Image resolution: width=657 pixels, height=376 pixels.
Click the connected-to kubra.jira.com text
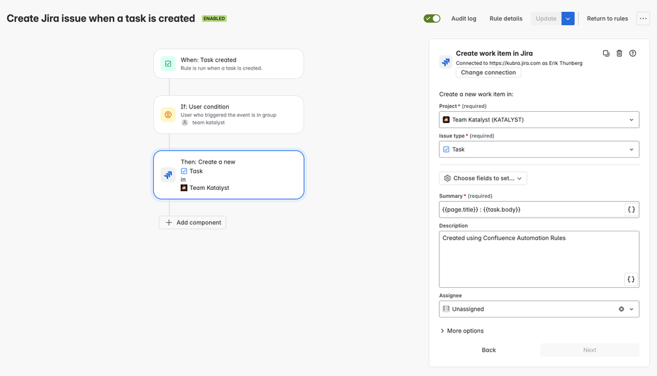coord(519,63)
